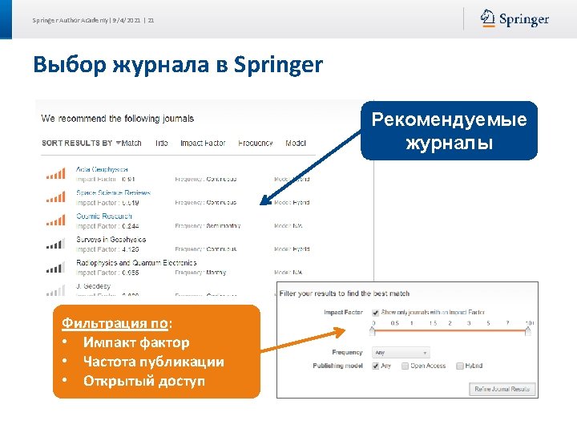Click match strength bars for Surveys in Geophysics
Screen dimensions: 577x433
(55, 244)
